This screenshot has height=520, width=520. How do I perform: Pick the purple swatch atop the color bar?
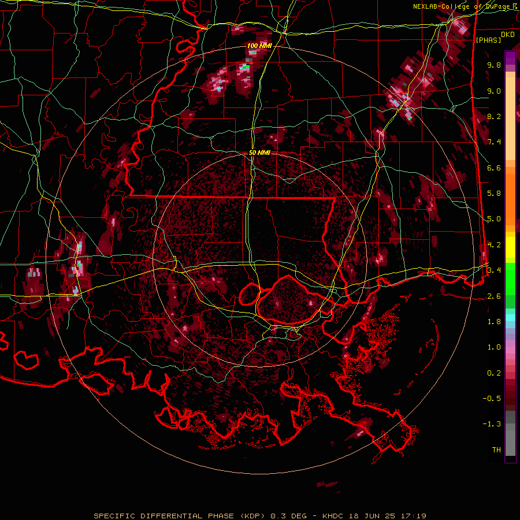pos(510,58)
